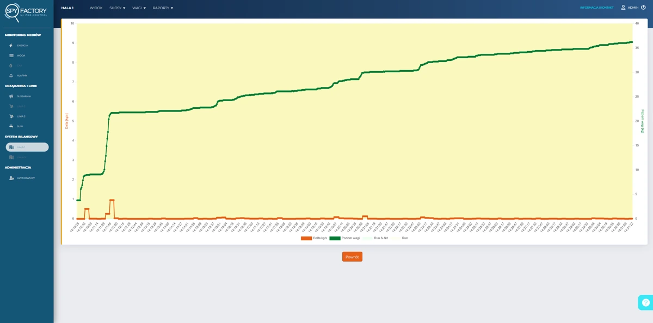Viewport: 653px width, 323px height.
Task: Toggle Poziom wagi series in legend
Action: coord(344,238)
